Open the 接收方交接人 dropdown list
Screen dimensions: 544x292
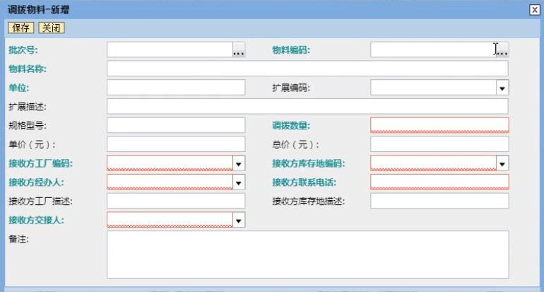(x=239, y=221)
